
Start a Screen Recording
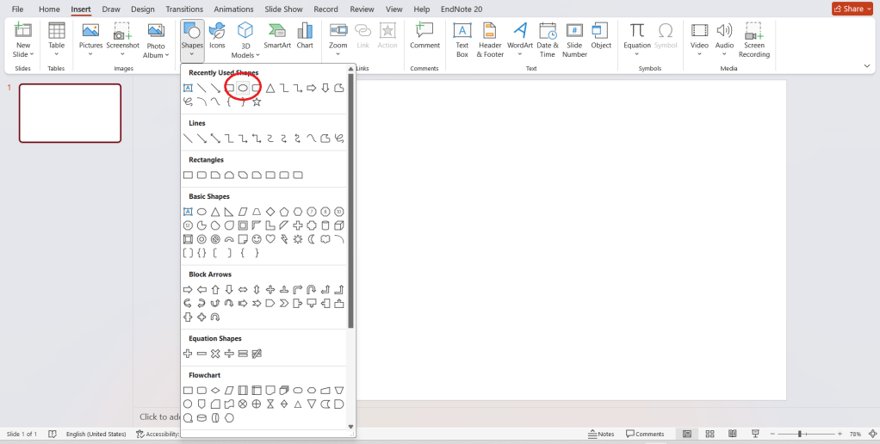click(754, 39)
